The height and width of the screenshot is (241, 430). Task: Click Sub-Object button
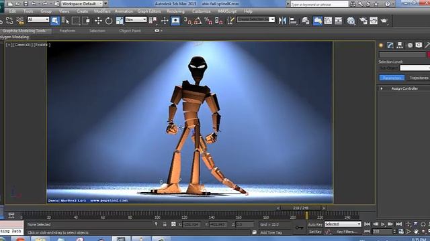coord(388,68)
